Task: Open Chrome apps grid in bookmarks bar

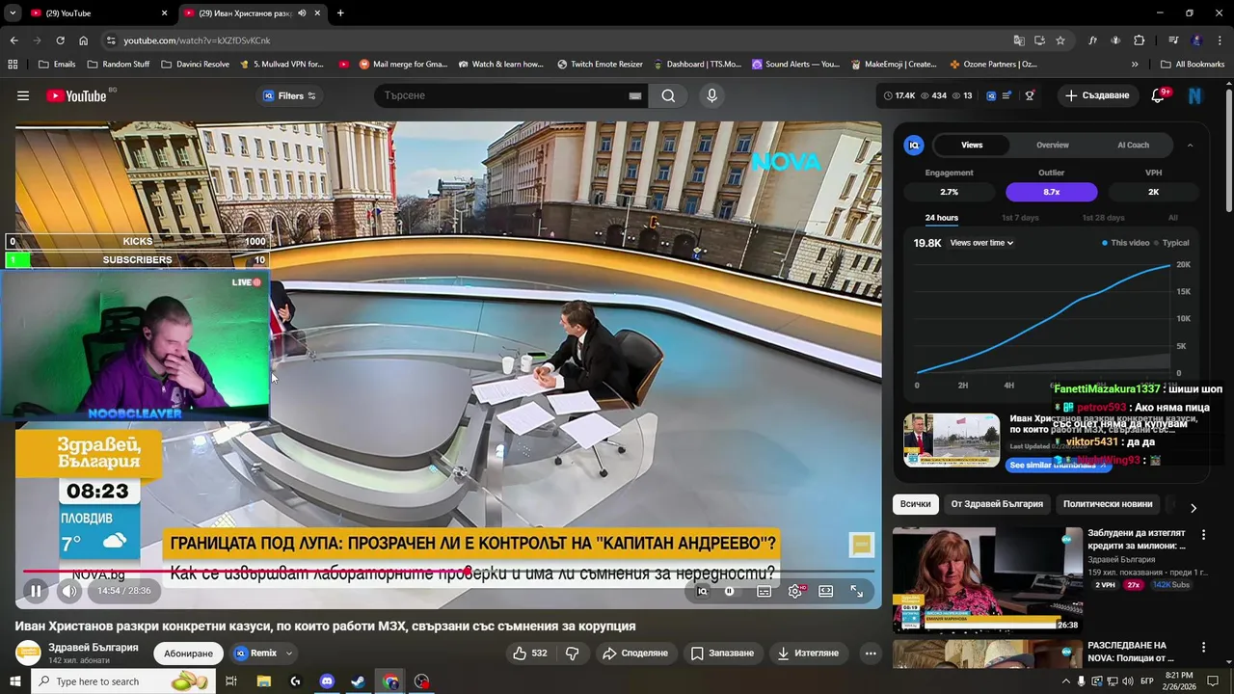Action: 13,65
